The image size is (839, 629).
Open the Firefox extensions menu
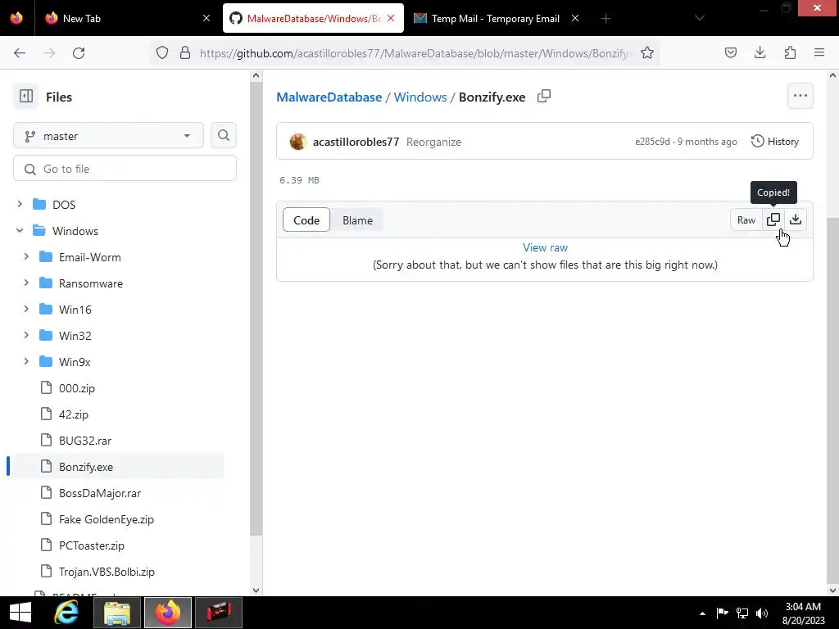[790, 52]
